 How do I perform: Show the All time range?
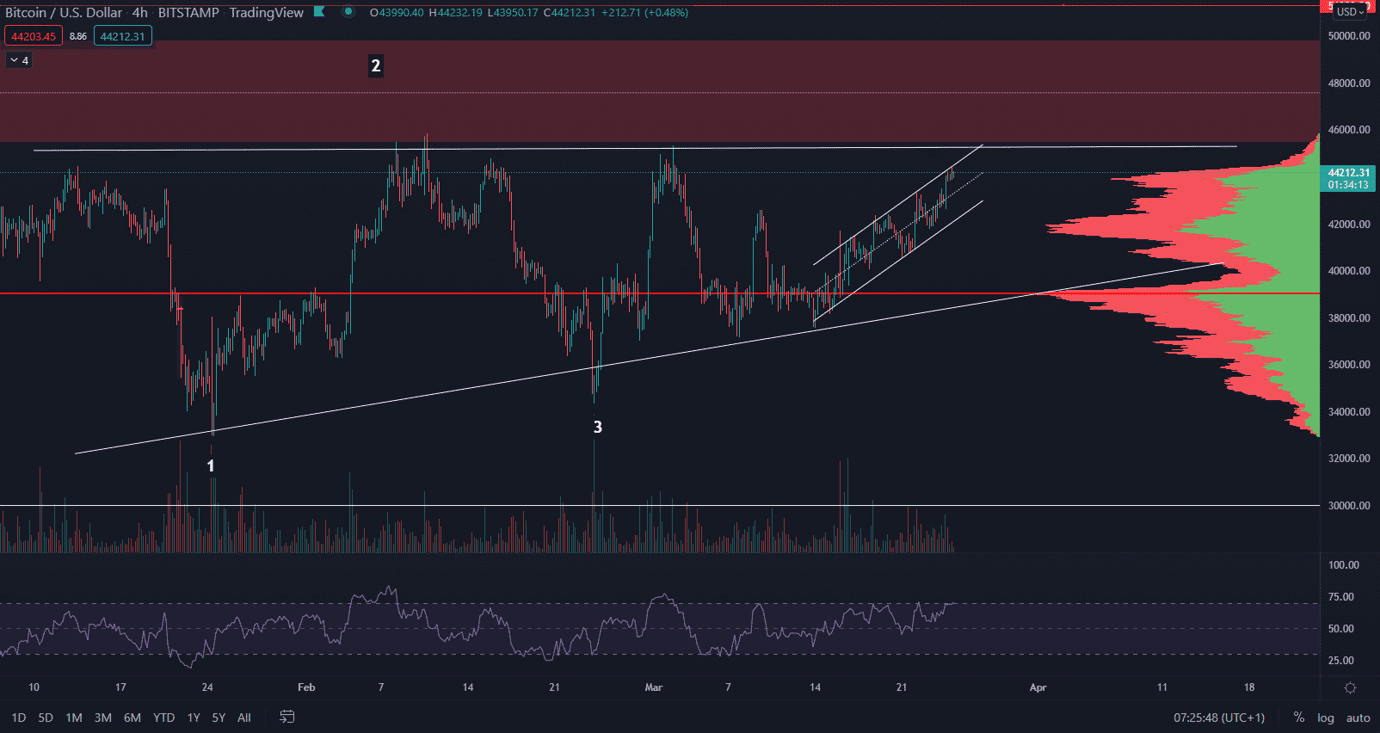pyautogui.click(x=244, y=718)
